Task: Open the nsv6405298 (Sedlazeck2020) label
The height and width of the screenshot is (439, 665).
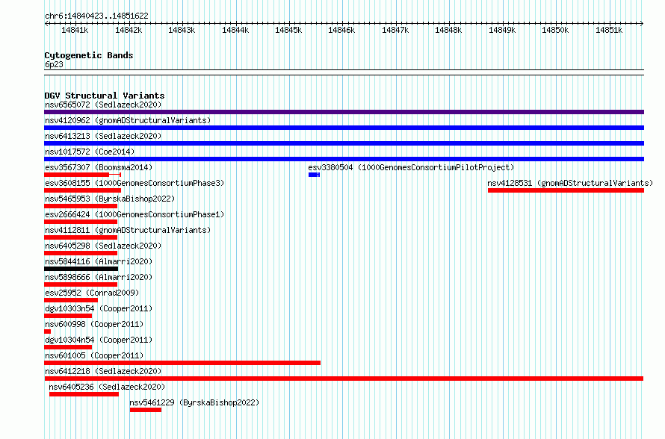Action: [x=103, y=246]
